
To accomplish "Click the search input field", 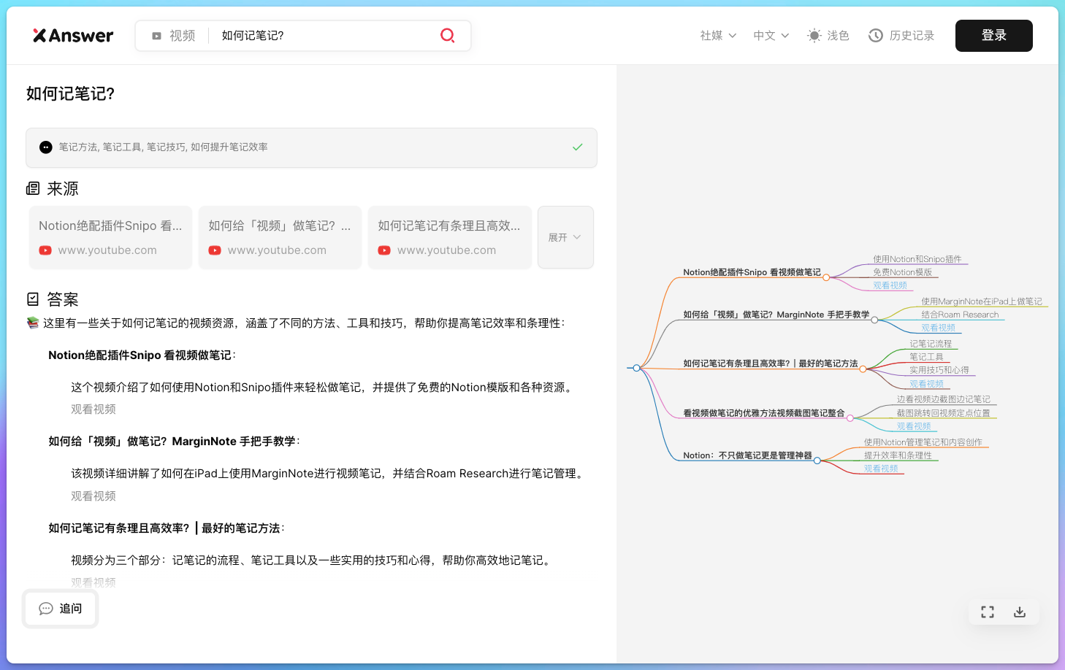I will 321,36.
